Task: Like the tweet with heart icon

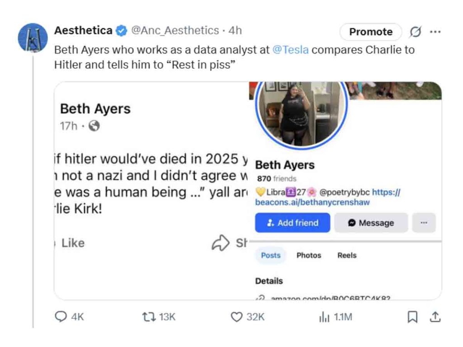Action: point(236,317)
